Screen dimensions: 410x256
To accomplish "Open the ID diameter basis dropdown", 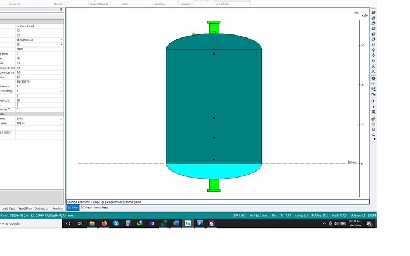I will pos(61,45).
